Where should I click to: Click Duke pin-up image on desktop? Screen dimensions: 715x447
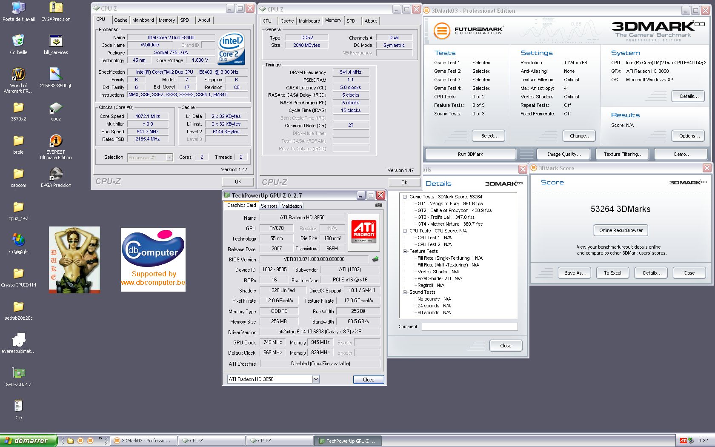(74, 260)
